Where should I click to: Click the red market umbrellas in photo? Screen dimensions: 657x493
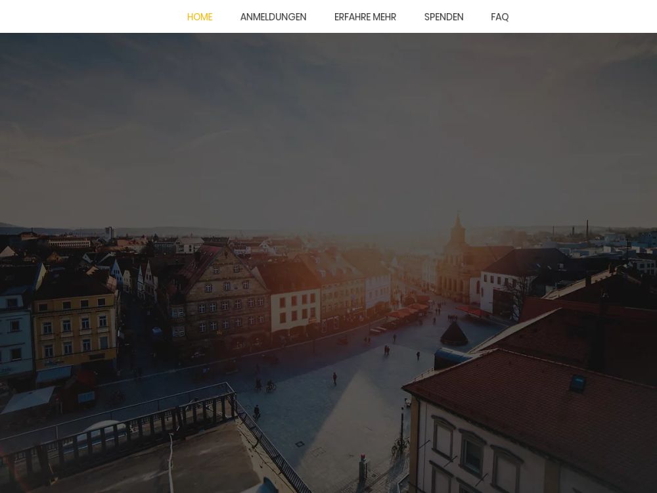407,311
